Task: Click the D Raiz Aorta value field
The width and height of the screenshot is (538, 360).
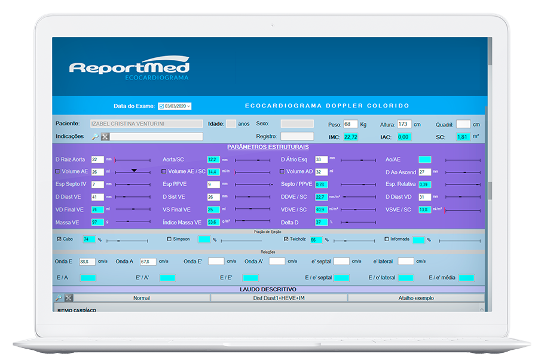Action: (x=97, y=159)
